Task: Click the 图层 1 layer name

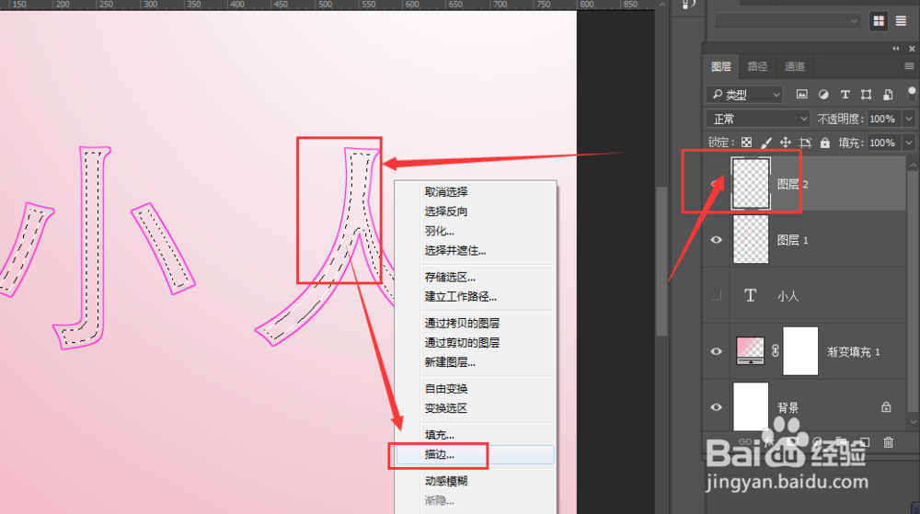Action: [x=793, y=240]
